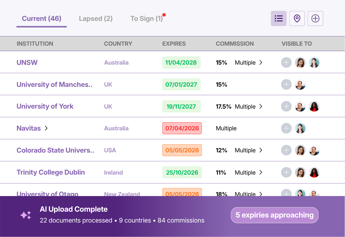Switch to list view using the list icon

278,18
